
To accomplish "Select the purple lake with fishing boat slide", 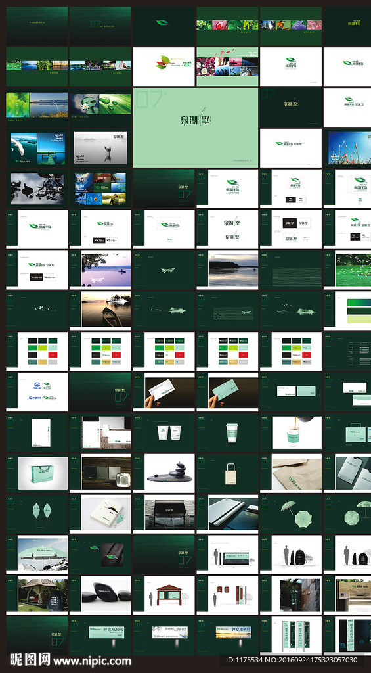I will (100, 269).
